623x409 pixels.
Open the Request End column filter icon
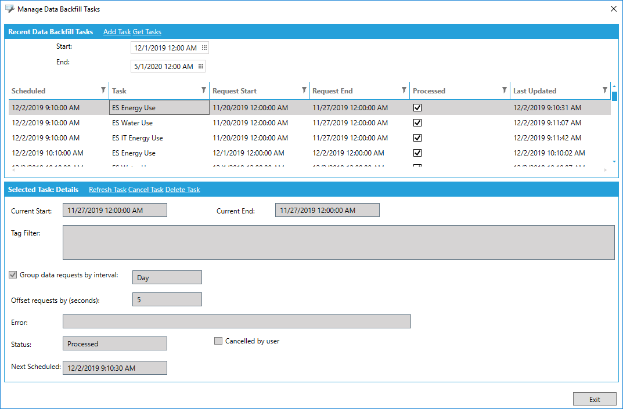(404, 90)
